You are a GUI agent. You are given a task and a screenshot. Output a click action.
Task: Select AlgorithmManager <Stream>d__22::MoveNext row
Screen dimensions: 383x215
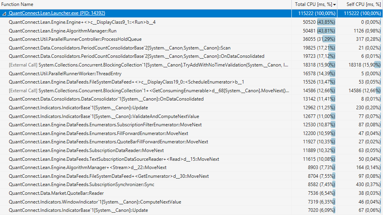tap(191, 167)
